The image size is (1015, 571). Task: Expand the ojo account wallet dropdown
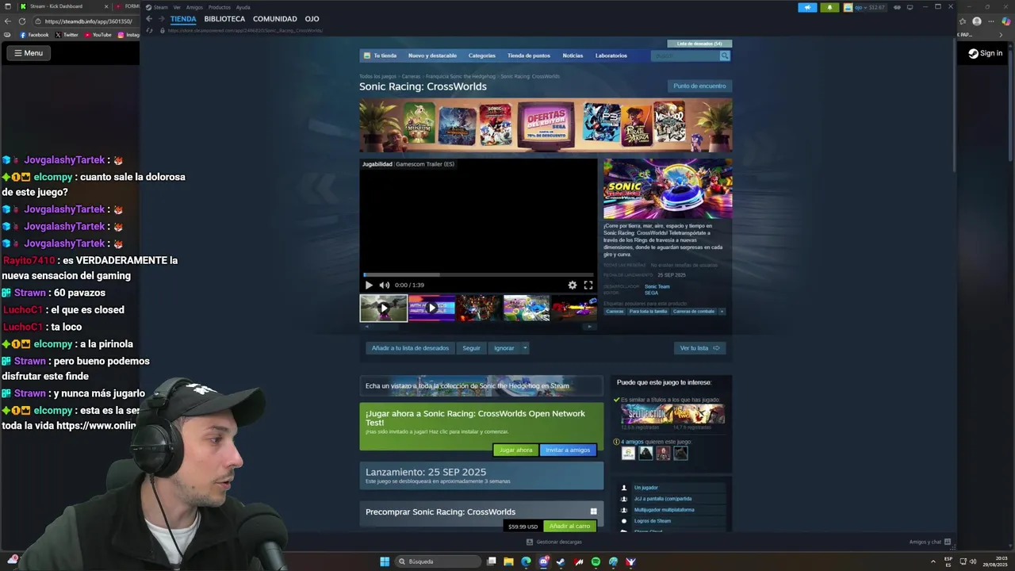tap(865, 7)
